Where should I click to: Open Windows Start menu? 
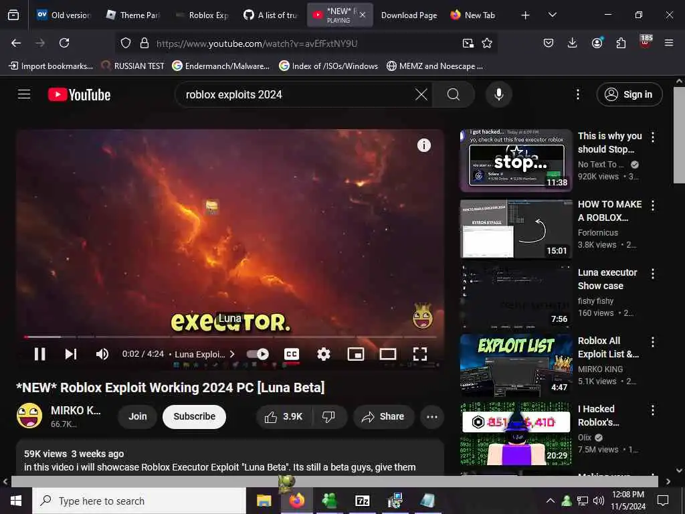[16, 501]
